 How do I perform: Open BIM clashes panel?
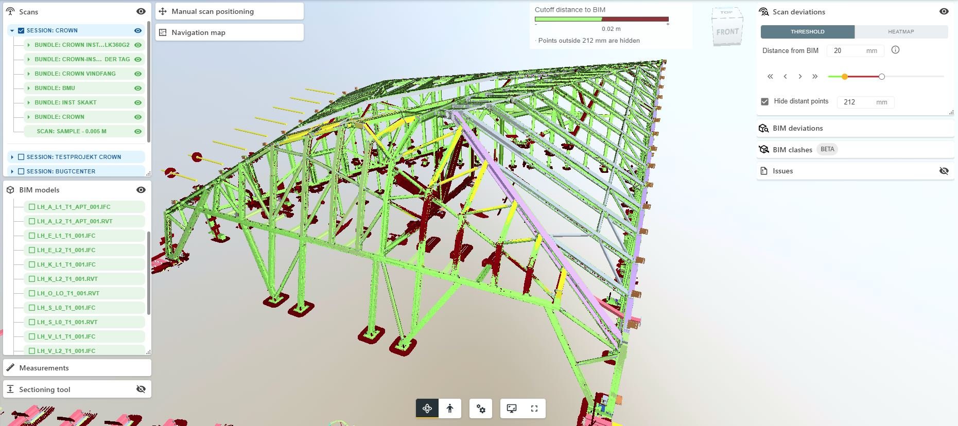pos(855,150)
